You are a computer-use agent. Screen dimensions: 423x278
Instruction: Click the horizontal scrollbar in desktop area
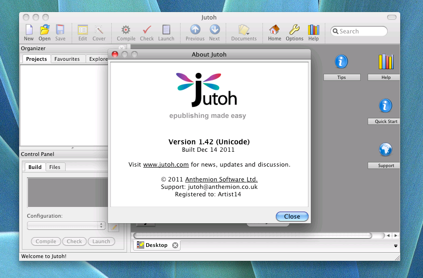click(x=253, y=235)
